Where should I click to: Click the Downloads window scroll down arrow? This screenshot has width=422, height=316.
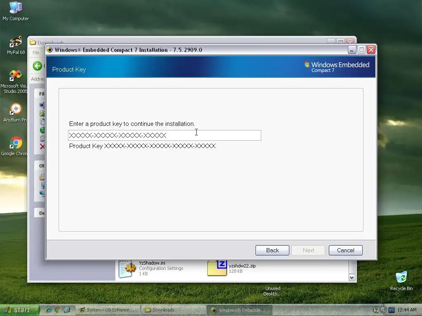pyautogui.click(x=352, y=277)
